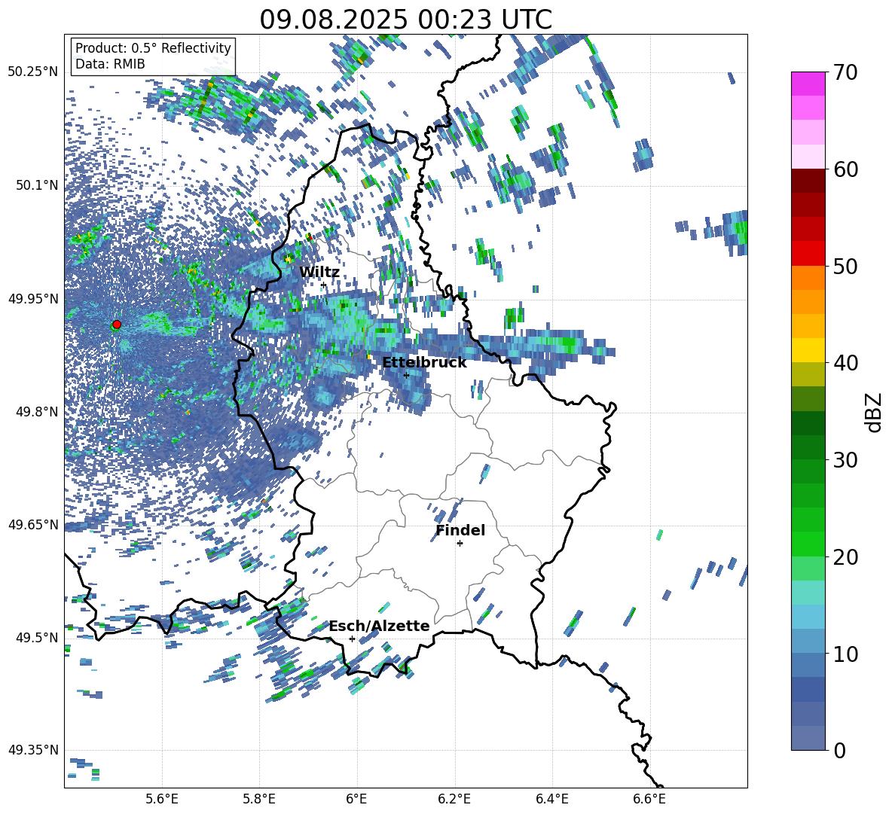Click the 6.4°E longitude label

coord(551,799)
